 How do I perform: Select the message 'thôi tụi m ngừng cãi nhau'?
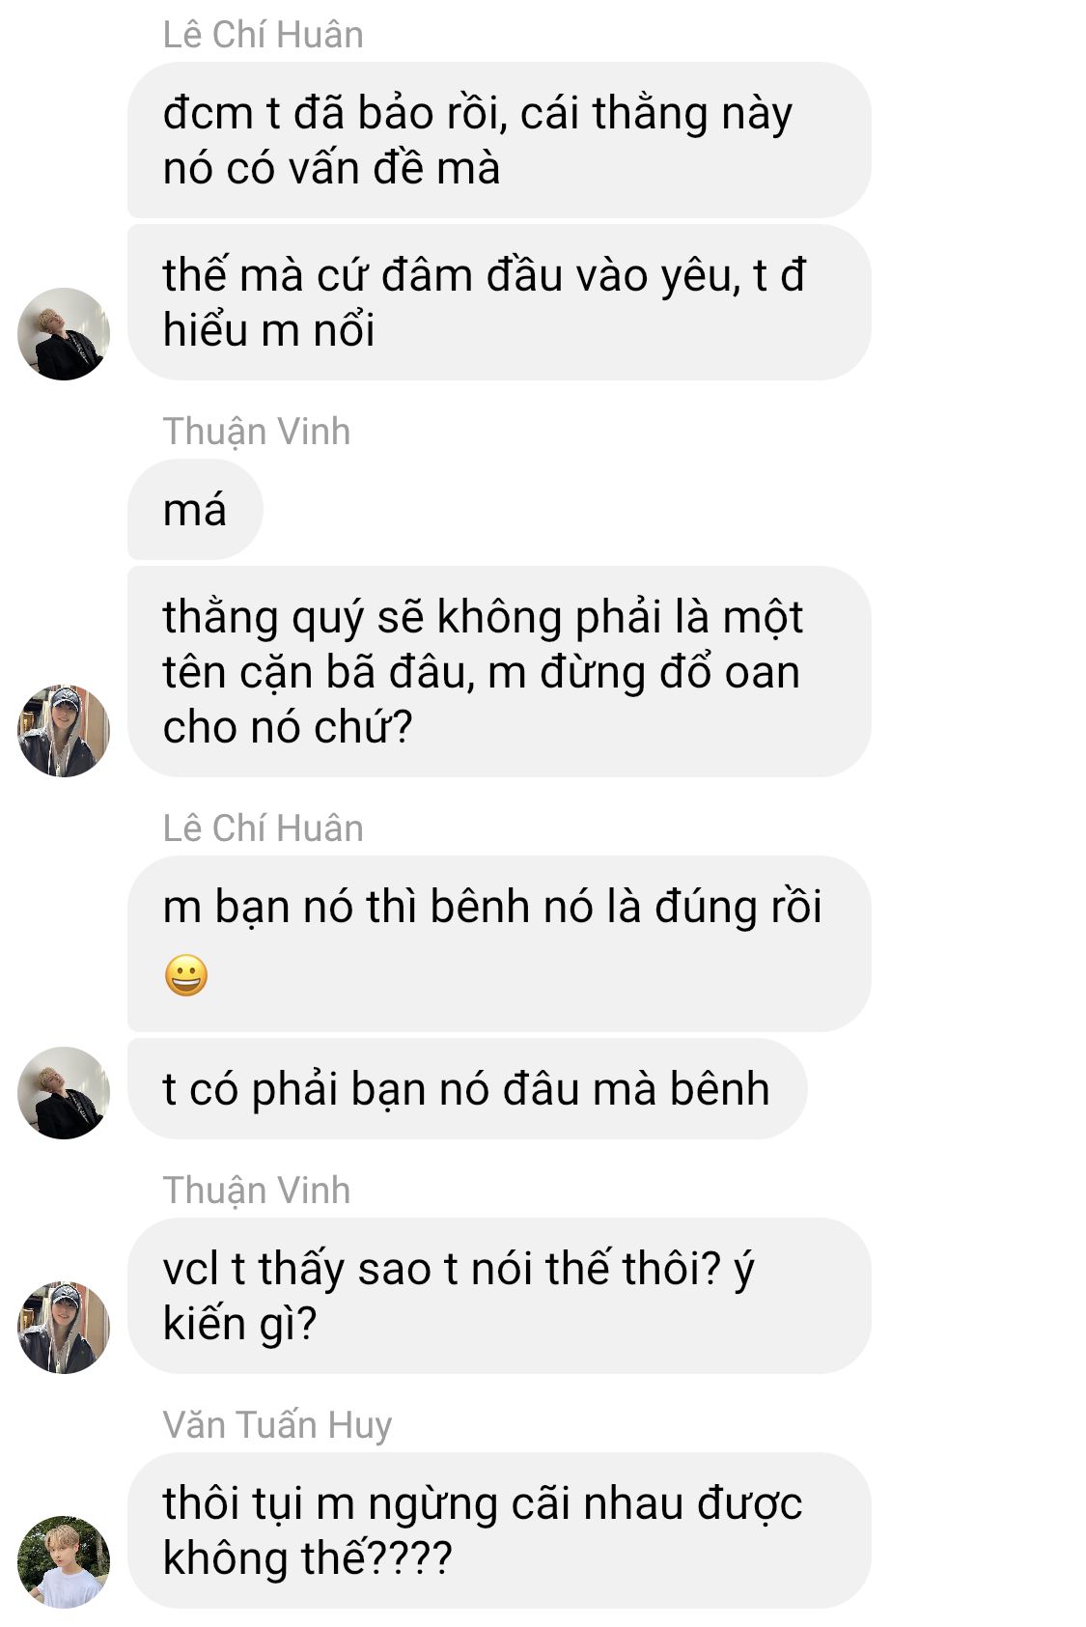pyautogui.click(x=499, y=1530)
